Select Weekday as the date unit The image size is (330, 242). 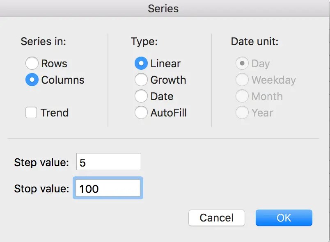[x=242, y=80]
